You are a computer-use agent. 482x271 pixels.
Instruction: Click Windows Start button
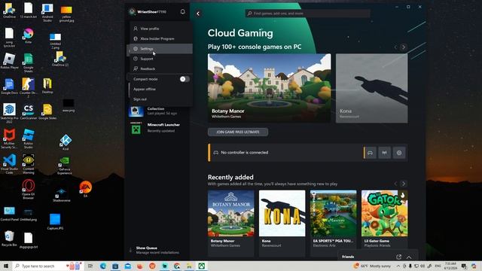pyautogui.click(x=6, y=266)
